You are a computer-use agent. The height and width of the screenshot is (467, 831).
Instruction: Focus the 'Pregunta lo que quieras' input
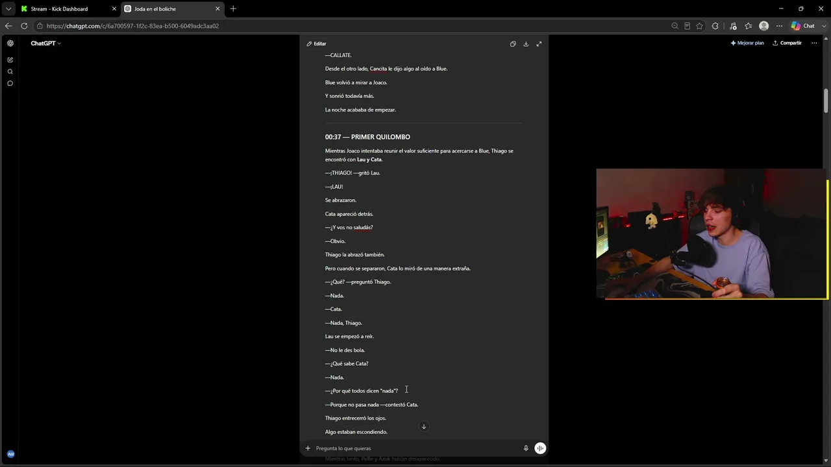click(x=415, y=448)
